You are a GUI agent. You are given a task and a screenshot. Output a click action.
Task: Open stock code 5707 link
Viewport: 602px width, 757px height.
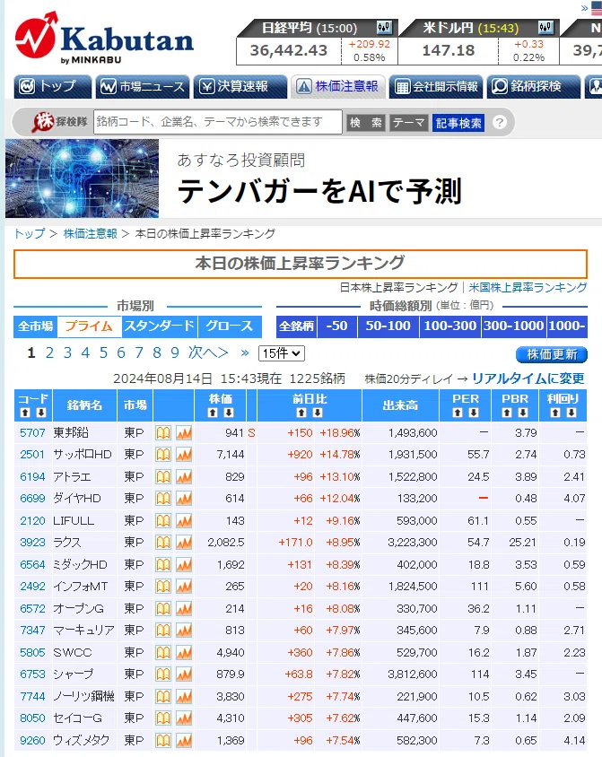(32, 432)
